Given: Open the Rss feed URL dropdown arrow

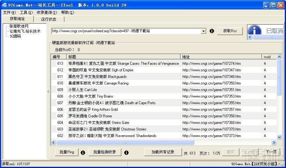Looking at the screenshot, I should click(x=204, y=31).
